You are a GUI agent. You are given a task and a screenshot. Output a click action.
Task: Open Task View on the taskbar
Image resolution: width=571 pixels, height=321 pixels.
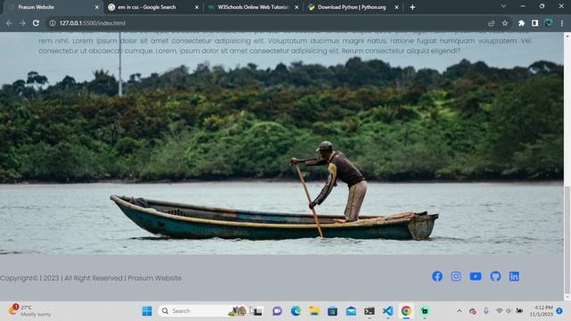tap(258, 311)
